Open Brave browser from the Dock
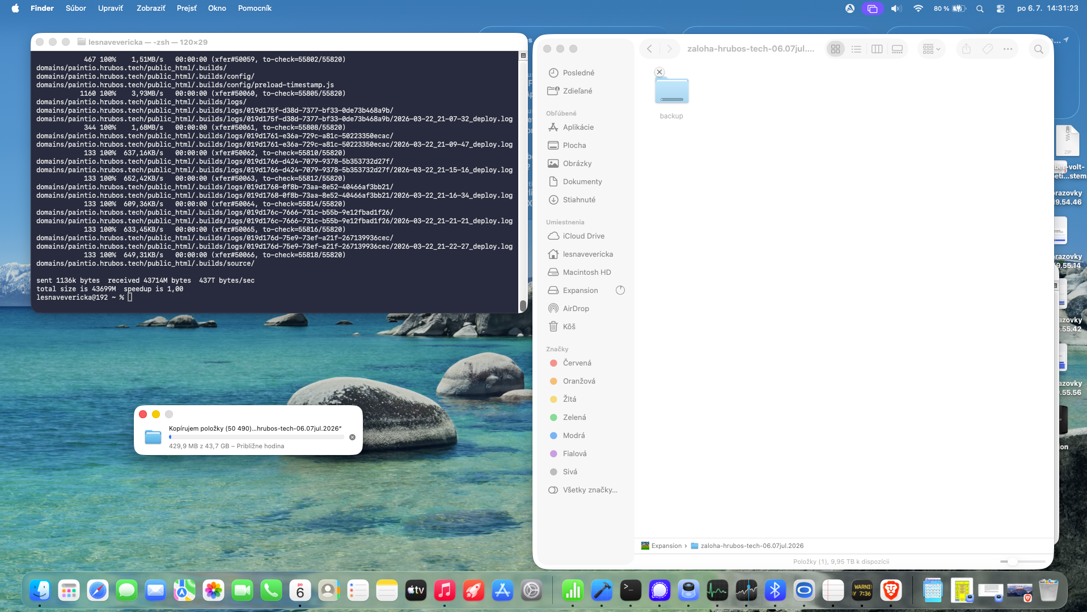 891,591
